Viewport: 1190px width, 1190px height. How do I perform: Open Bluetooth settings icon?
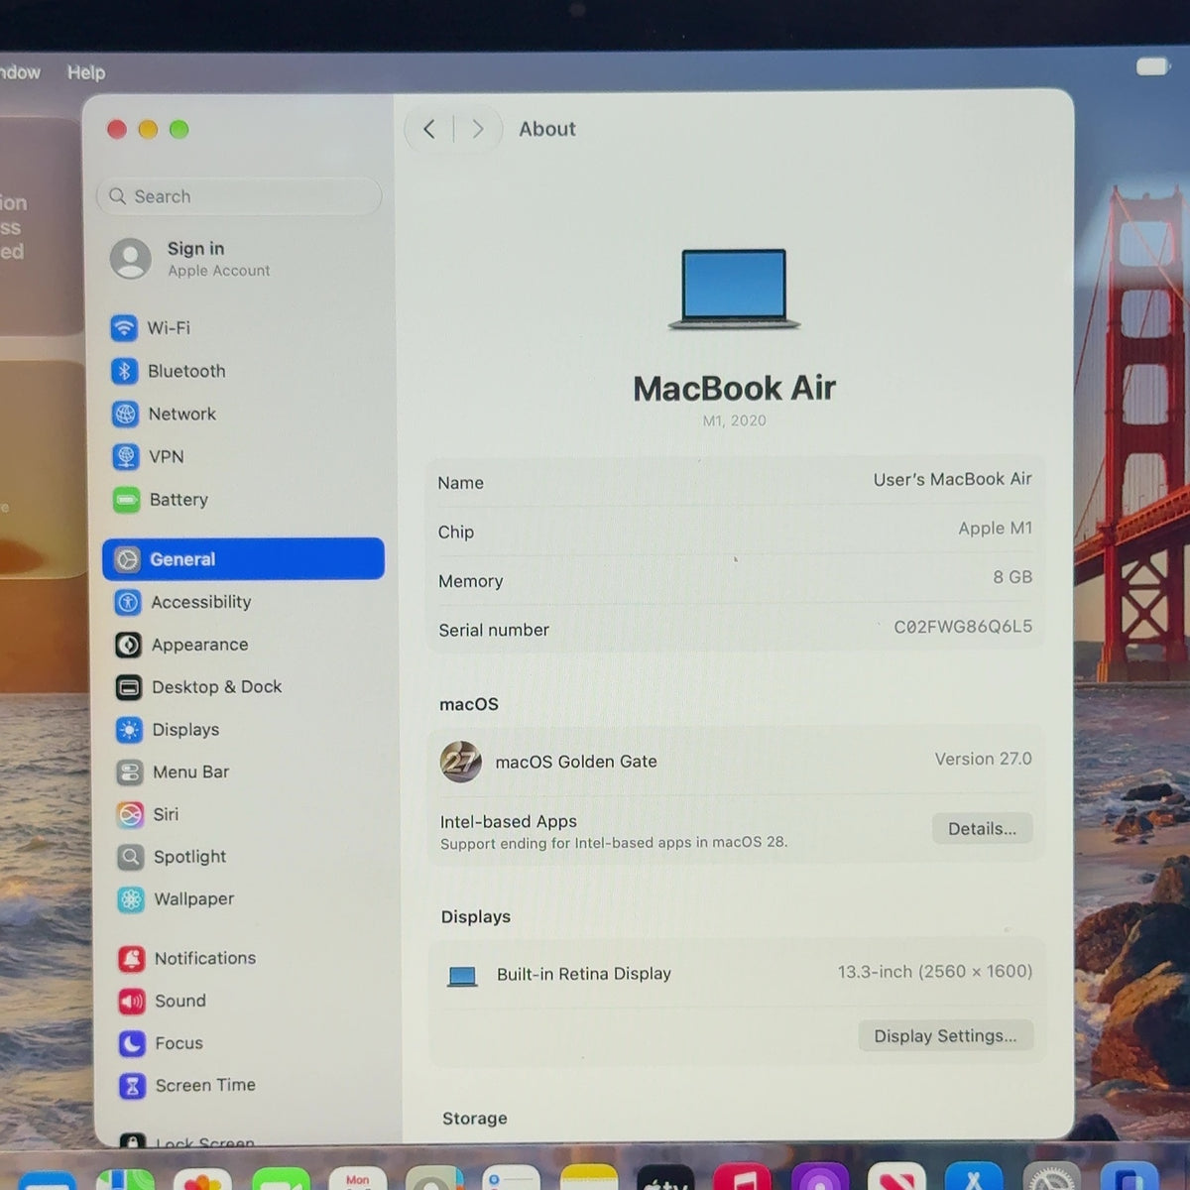point(124,371)
